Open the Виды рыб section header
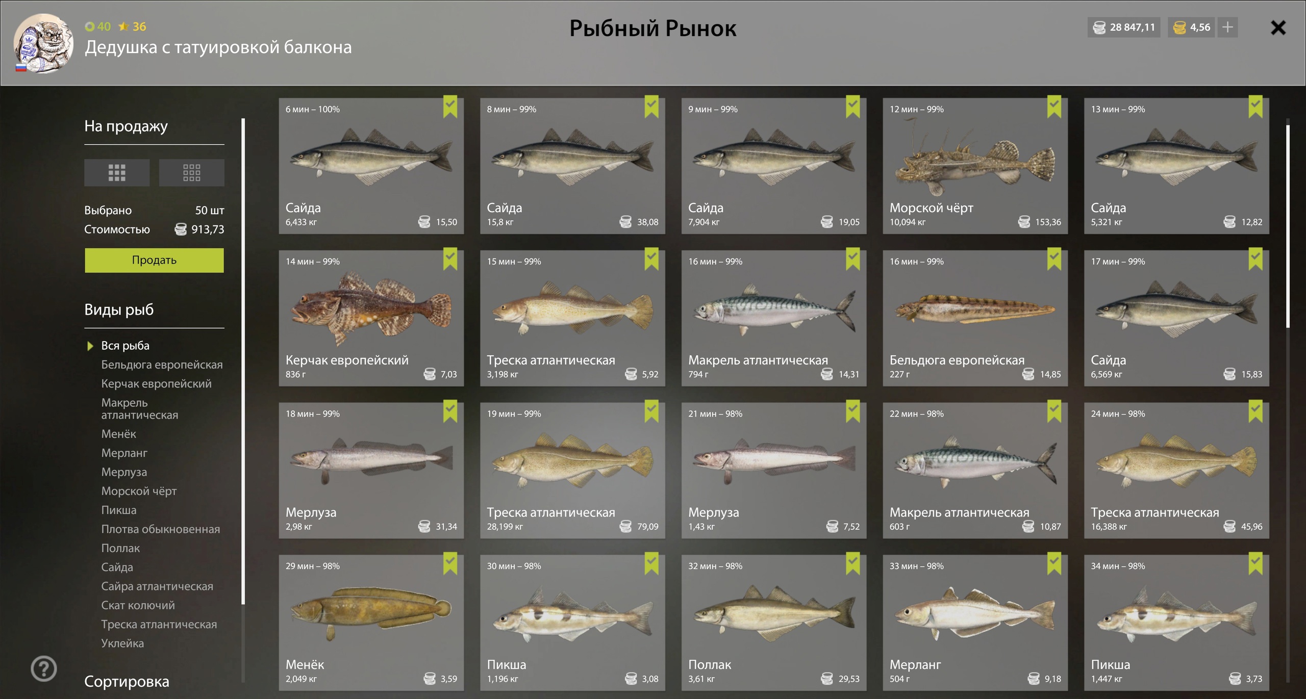The image size is (1306, 699). pos(119,309)
